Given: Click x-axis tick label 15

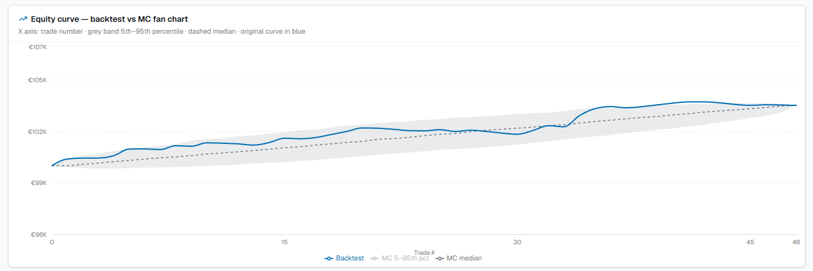Looking at the screenshot, I should 284,242.
